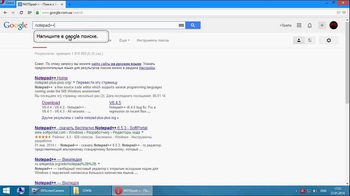This screenshot has height=196, width=350.
Task: Go forward to next page
Action: click(x=13, y=13)
